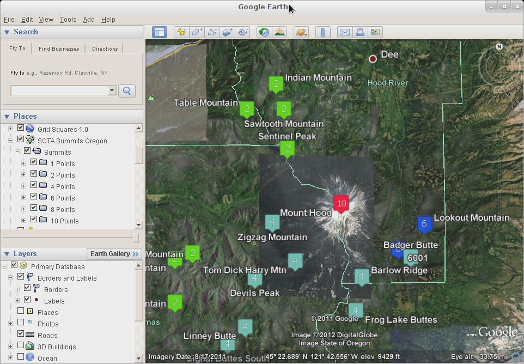Show historical imagery clock icon
This screenshot has height=364, width=524.
264,33
